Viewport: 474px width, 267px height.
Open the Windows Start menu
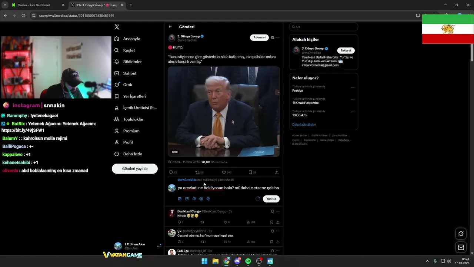(x=204, y=261)
